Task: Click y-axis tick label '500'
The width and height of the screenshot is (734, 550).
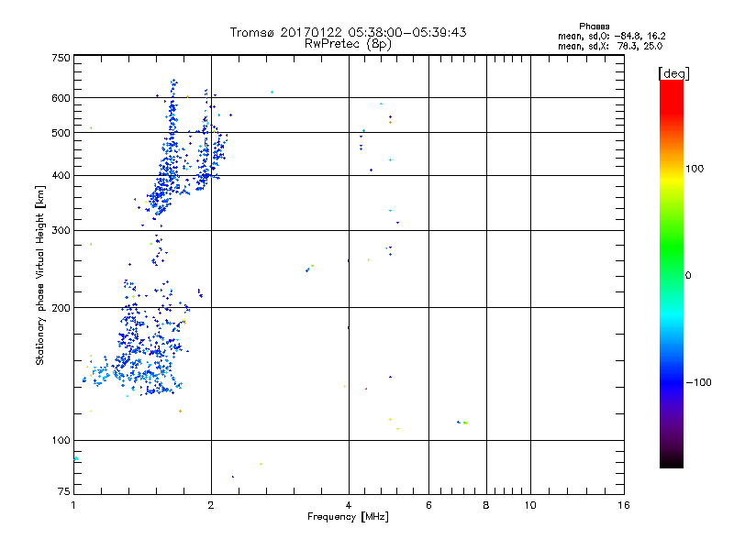Action: click(x=61, y=133)
